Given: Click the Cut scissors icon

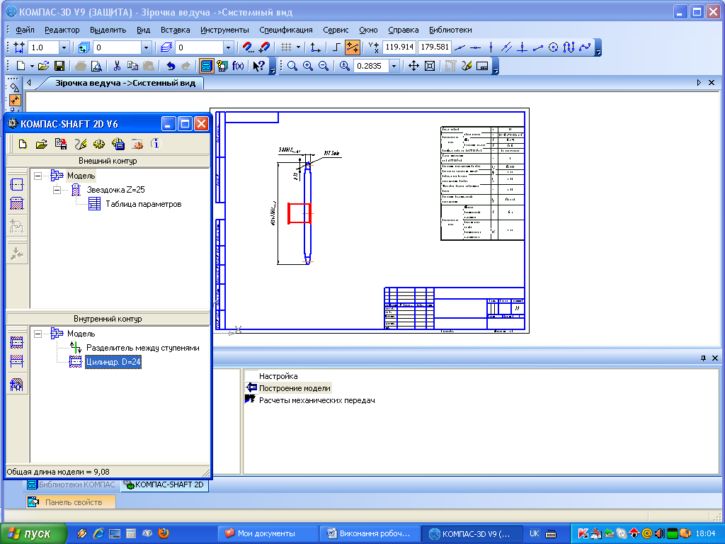Looking at the screenshot, I should [117, 66].
